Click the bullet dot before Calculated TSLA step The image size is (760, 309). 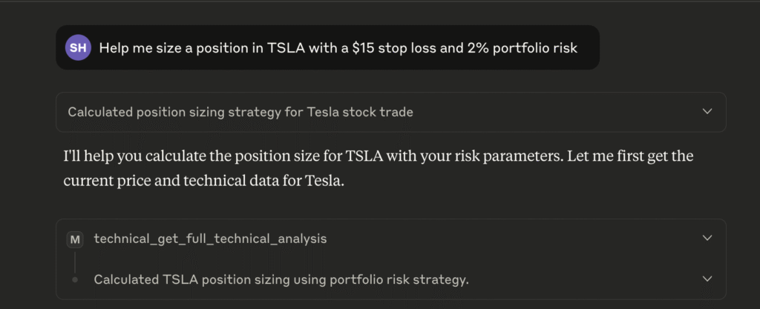(75, 279)
